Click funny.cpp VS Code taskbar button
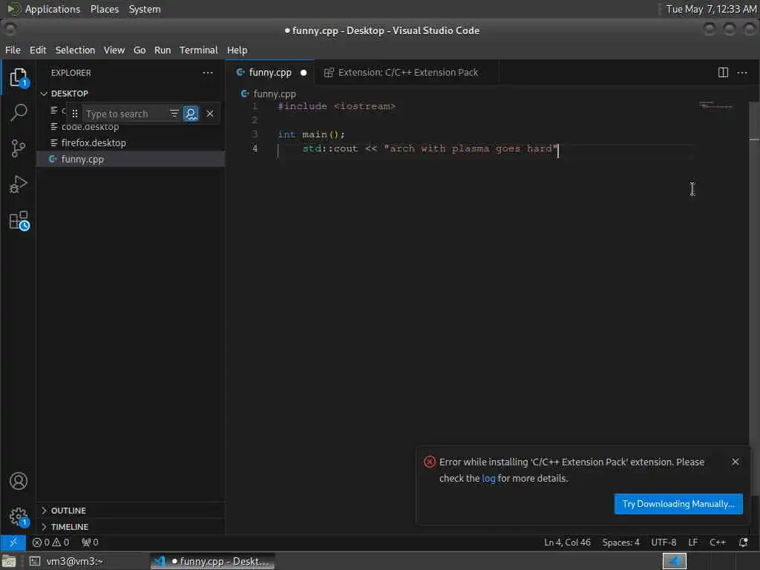Viewport: 760px width, 570px height. click(x=212, y=561)
